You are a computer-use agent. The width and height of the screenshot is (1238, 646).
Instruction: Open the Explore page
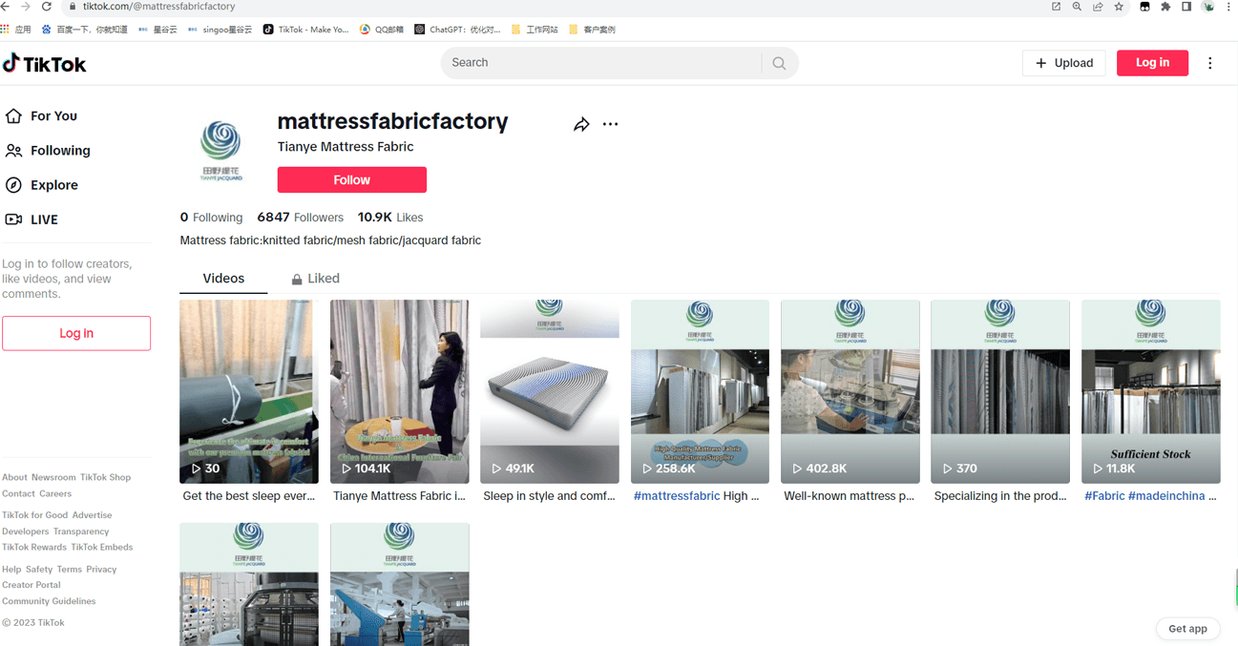(x=42, y=185)
